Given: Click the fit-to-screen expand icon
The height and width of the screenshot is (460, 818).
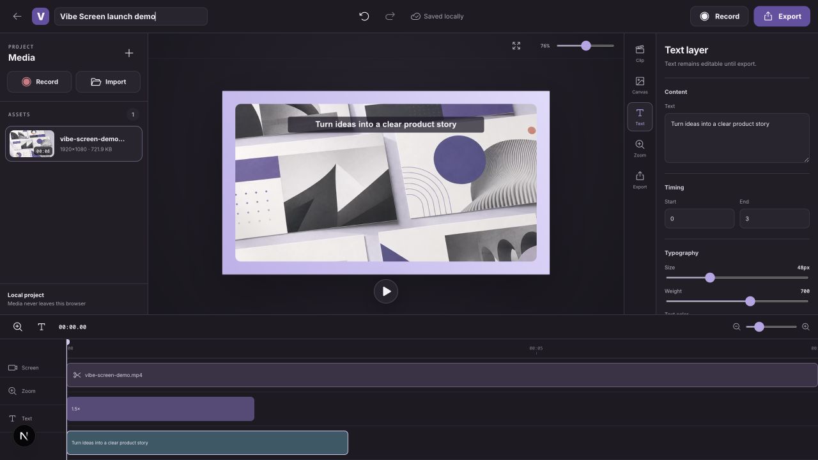Looking at the screenshot, I should 516,46.
